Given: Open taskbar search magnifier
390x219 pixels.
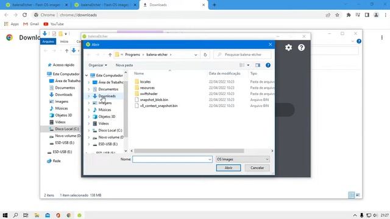Looking at the screenshot, I should tap(15, 215).
